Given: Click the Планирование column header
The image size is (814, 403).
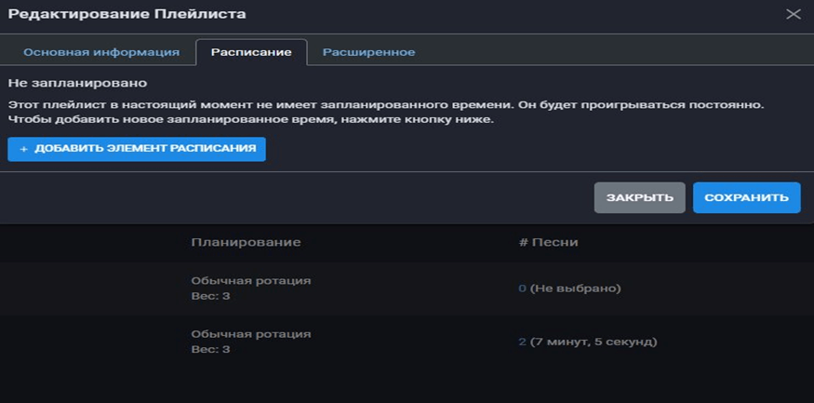Looking at the screenshot, I should point(246,242).
